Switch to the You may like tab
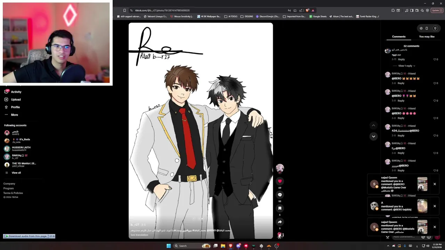Screen dimensions: 445x250 click(427, 36)
